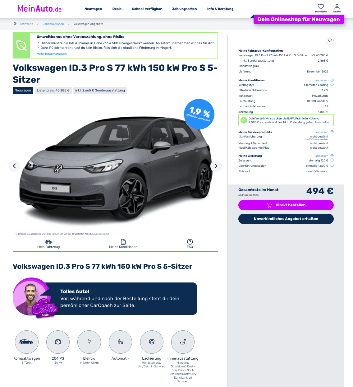Click the info icon beside Überführungskosten

pos(332,166)
